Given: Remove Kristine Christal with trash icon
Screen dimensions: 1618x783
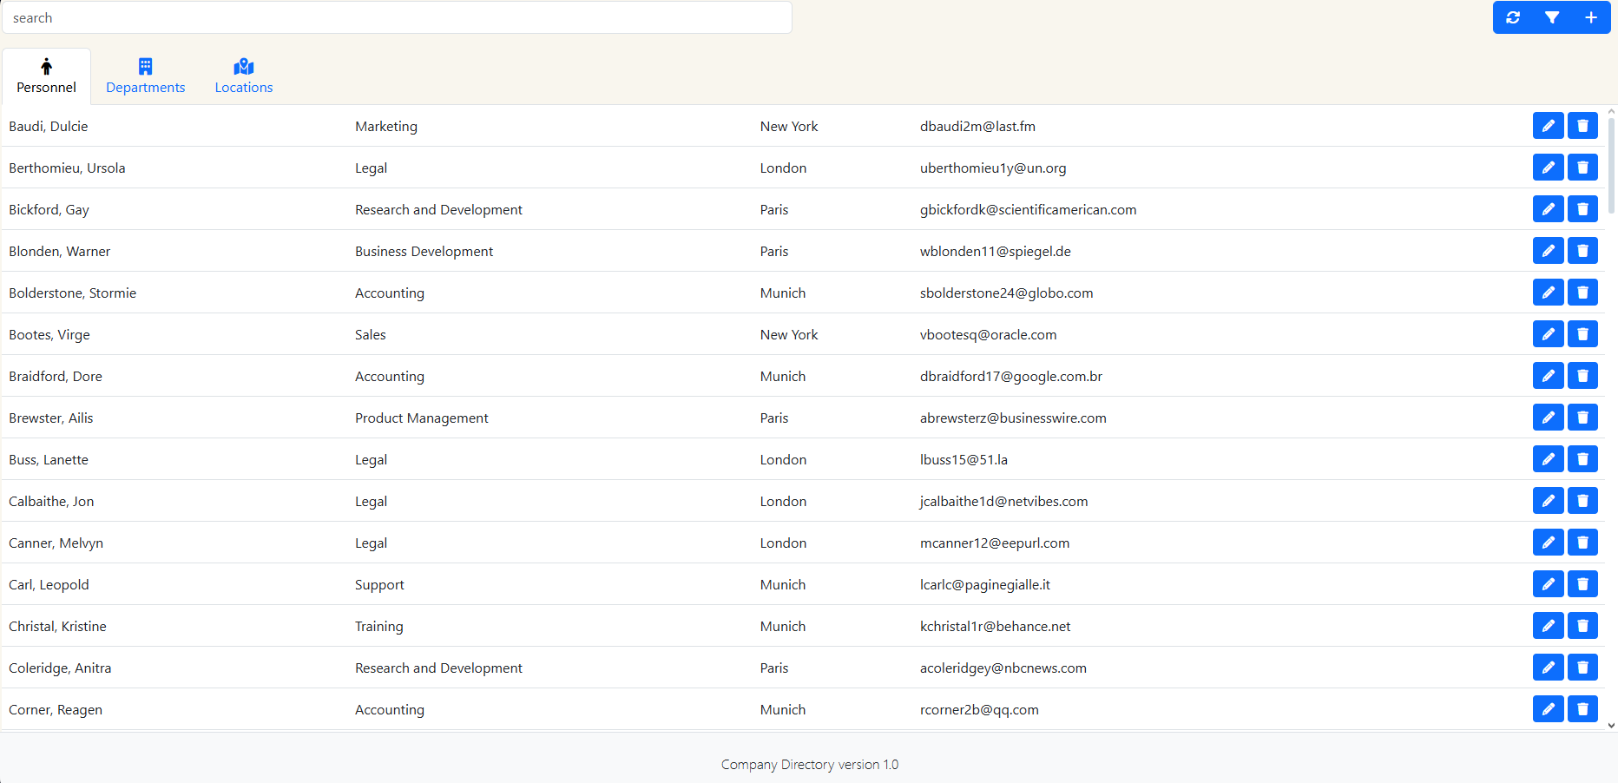Looking at the screenshot, I should (1582, 626).
